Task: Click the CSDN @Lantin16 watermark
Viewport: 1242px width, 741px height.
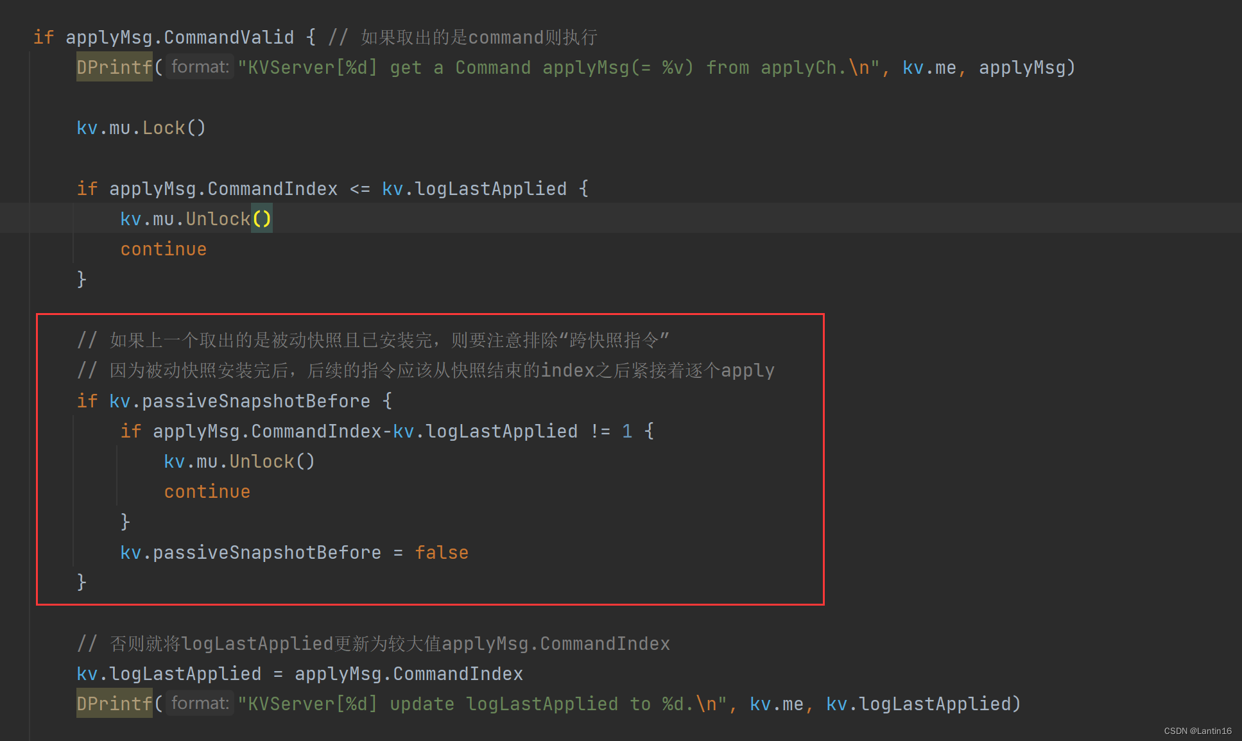Action: coord(1197,731)
